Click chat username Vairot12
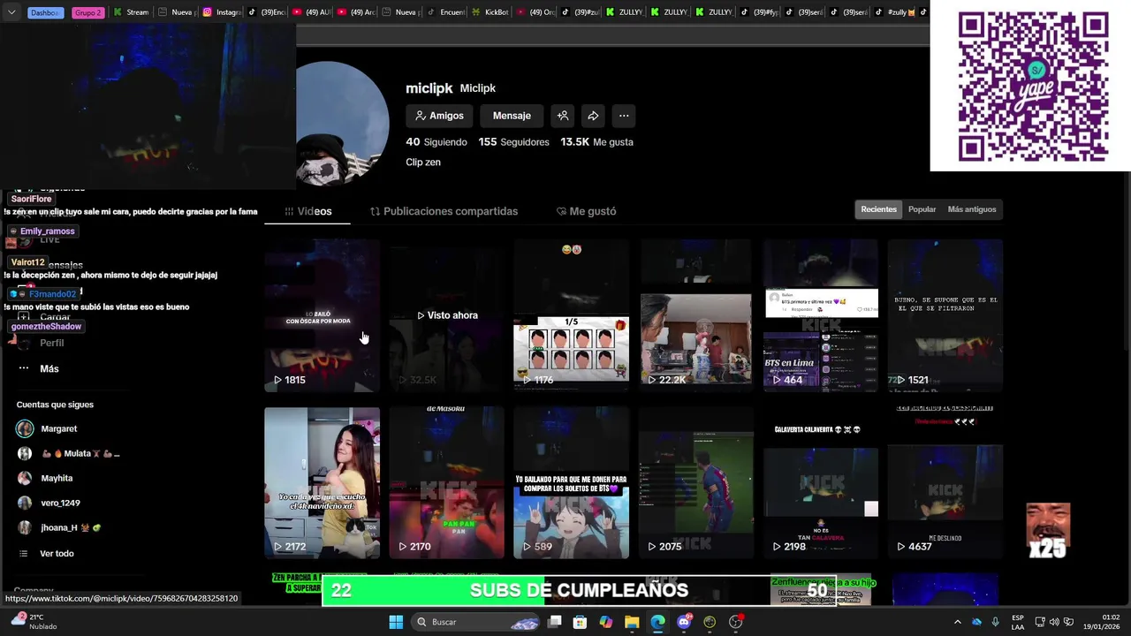1131x636 pixels. coord(27,262)
